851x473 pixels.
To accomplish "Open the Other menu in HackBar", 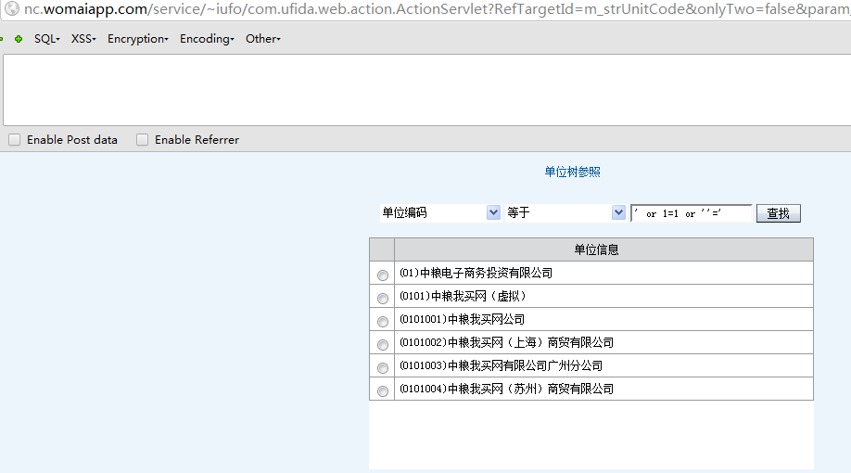I will 262,39.
